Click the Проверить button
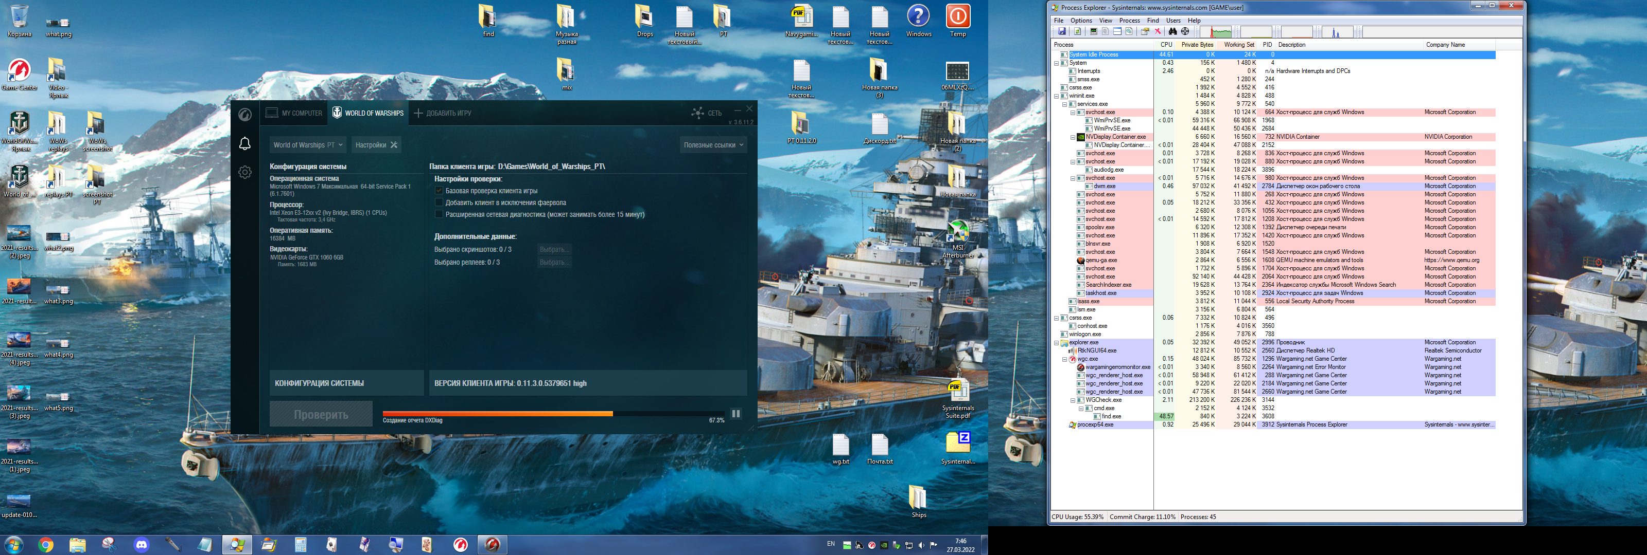This screenshot has width=1647, height=555. (x=321, y=415)
